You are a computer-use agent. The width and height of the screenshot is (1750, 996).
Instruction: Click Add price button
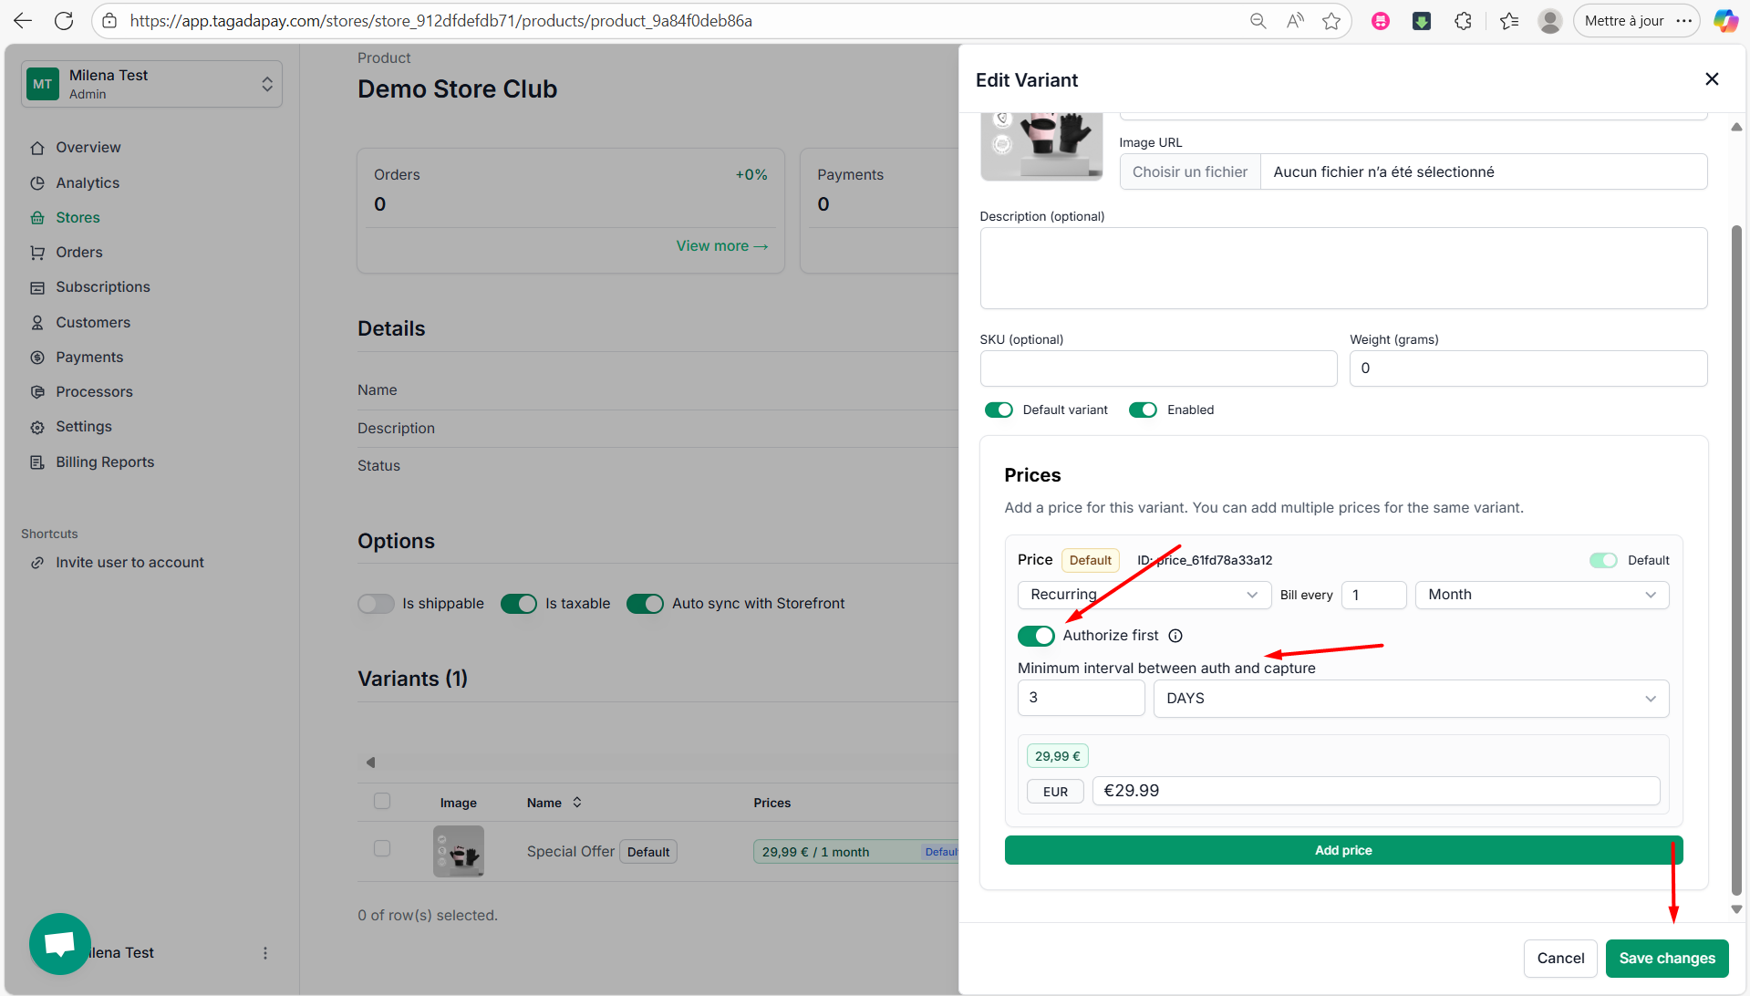coord(1343,850)
